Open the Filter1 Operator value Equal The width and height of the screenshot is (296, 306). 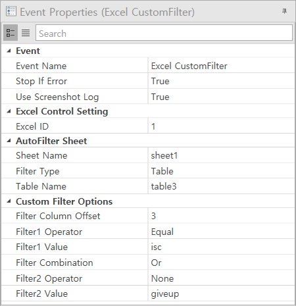coord(221,232)
